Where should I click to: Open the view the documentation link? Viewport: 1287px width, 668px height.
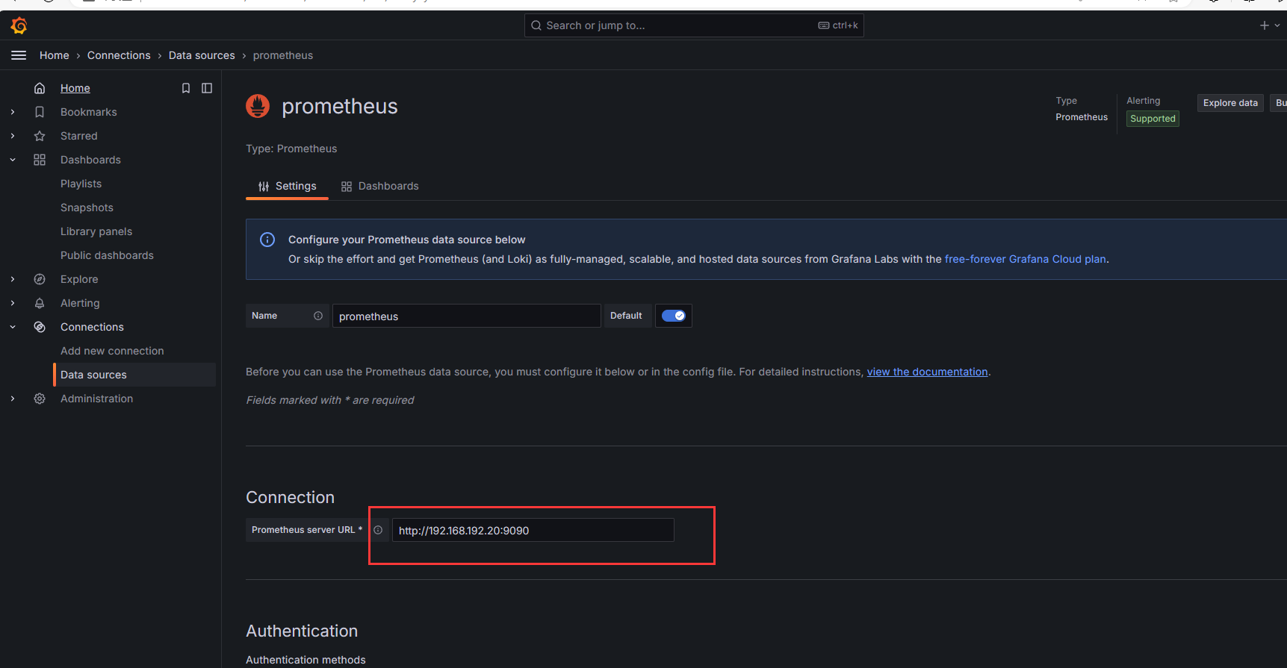coord(927,372)
